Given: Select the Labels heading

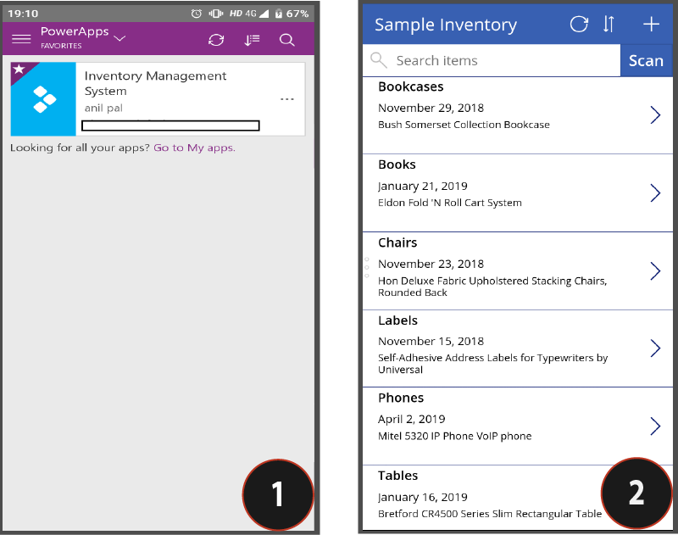Looking at the screenshot, I should coord(397,320).
